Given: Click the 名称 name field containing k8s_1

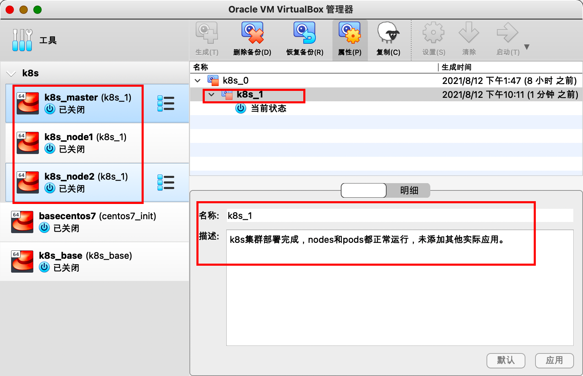Looking at the screenshot, I should pos(400,215).
